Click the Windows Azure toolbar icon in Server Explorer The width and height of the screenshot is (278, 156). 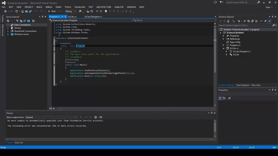point(29,21)
